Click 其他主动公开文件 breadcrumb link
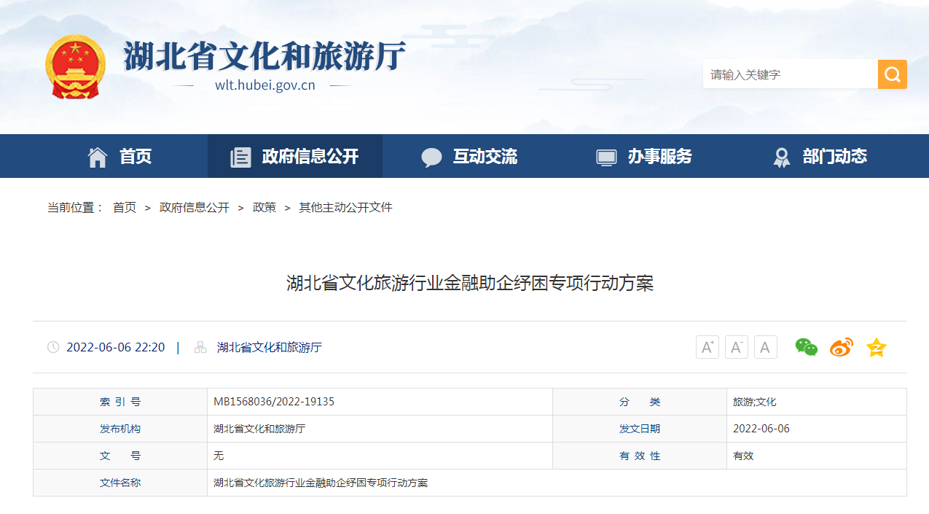This screenshot has width=929, height=514. pyautogui.click(x=345, y=208)
